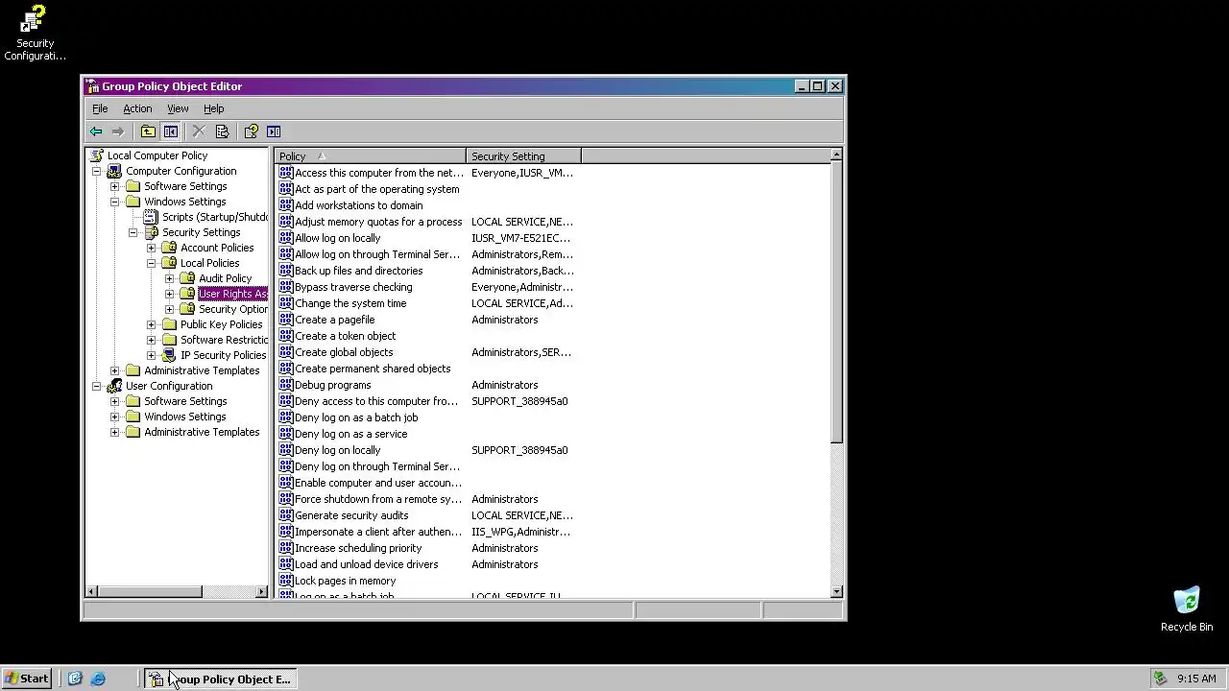Click the last toolbar icon after Help
Viewport: 1229px width, 691px height.
coord(274,131)
